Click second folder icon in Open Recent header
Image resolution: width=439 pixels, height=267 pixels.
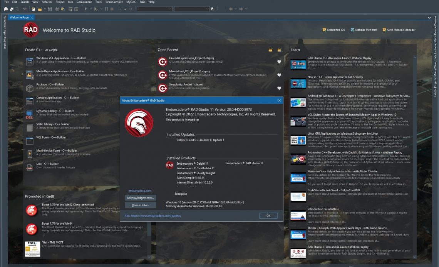point(280,50)
